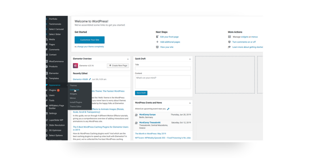Open the Templates menu in sidebar
317x158 pixels.
(x=54, y=78)
